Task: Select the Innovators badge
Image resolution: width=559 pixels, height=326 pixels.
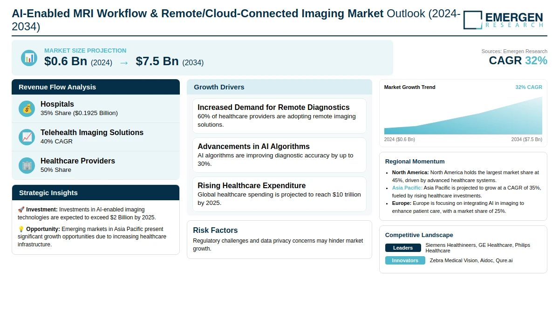Action: point(405,260)
